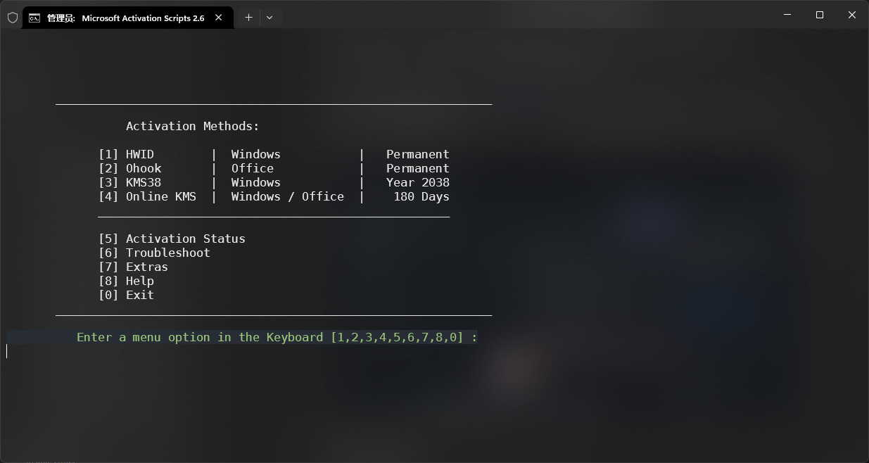The height and width of the screenshot is (463, 869).
Task: Click the '[5] Activation Status' line
Action: pos(172,239)
